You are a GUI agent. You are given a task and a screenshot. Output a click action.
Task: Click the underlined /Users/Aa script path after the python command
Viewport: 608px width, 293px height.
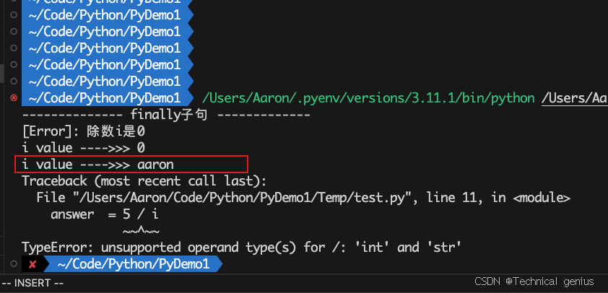pos(575,98)
